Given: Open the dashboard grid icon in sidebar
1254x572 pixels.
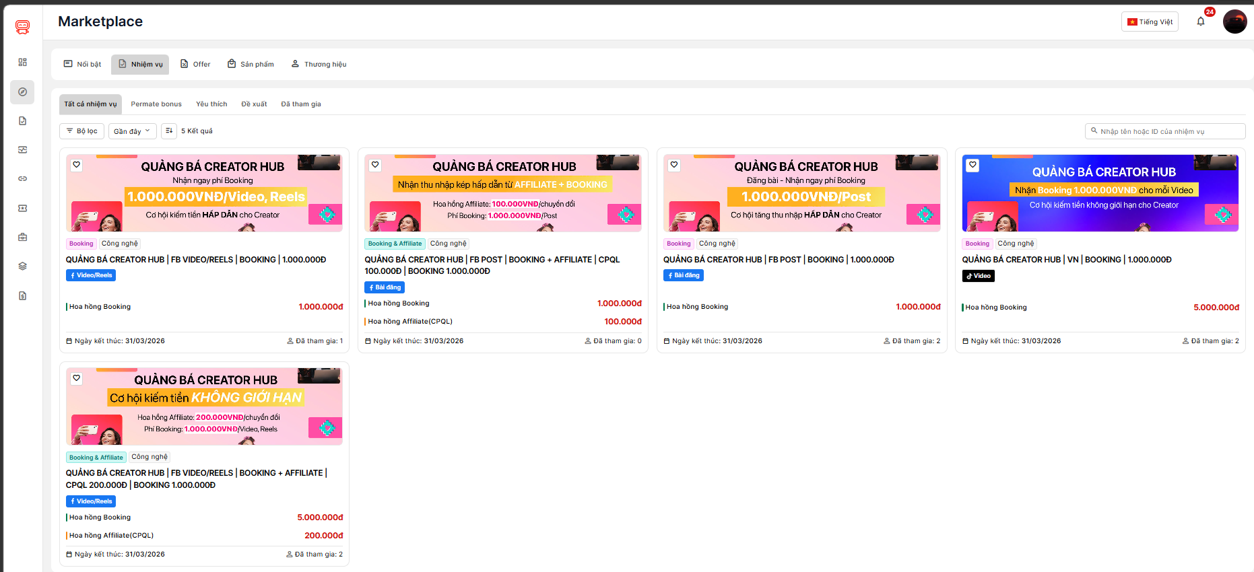Looking at the screenshot, I should 22,62.
